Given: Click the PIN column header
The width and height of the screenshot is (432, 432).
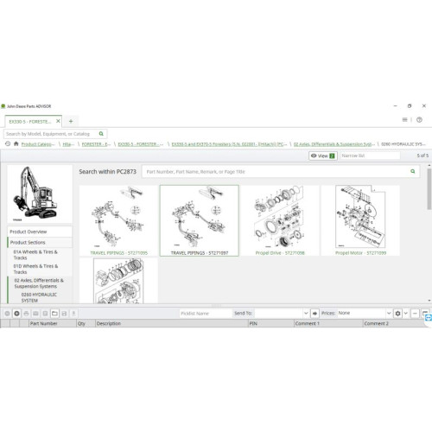Looking at the screenshot, I should coord(271,323).
